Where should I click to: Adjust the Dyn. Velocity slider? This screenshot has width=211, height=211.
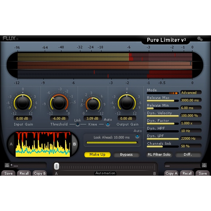pyautogui.click(x=163, y=116)
